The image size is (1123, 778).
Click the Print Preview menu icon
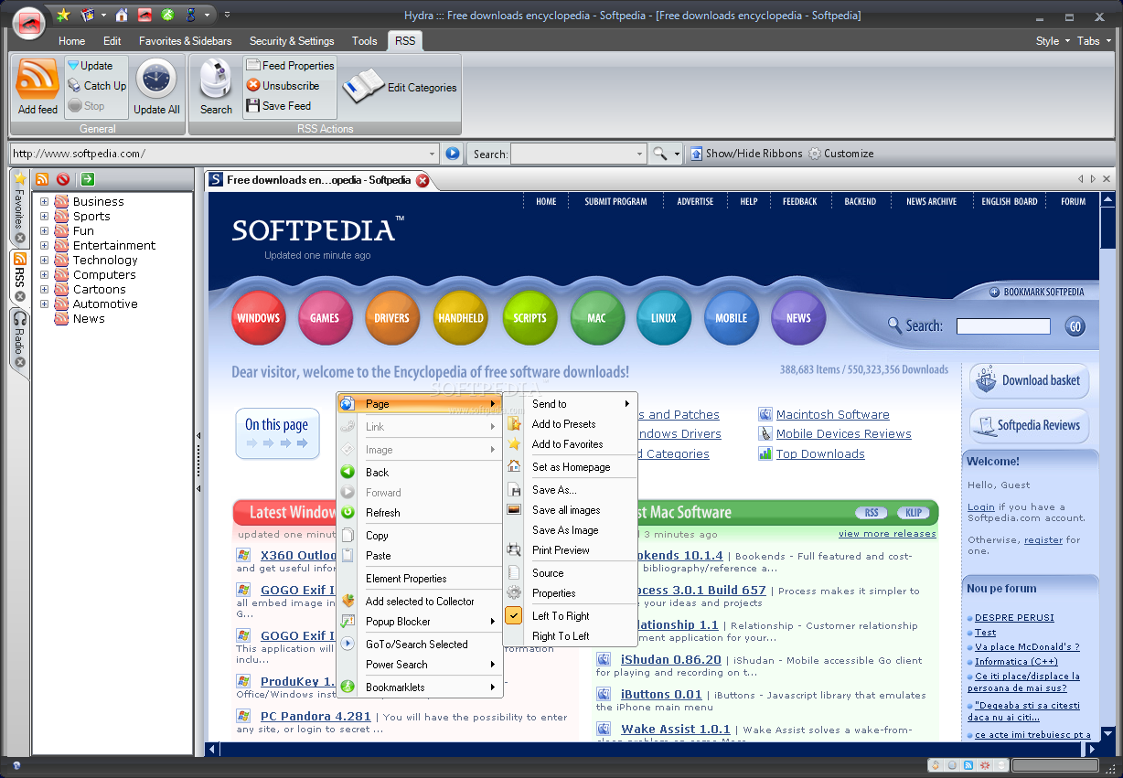coord(514,550)
